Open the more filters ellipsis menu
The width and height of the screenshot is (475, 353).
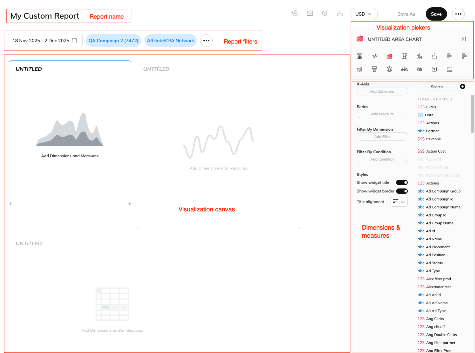206,41
